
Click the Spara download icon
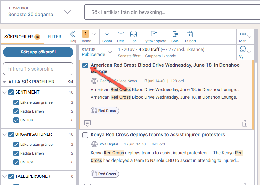(107, 34)
